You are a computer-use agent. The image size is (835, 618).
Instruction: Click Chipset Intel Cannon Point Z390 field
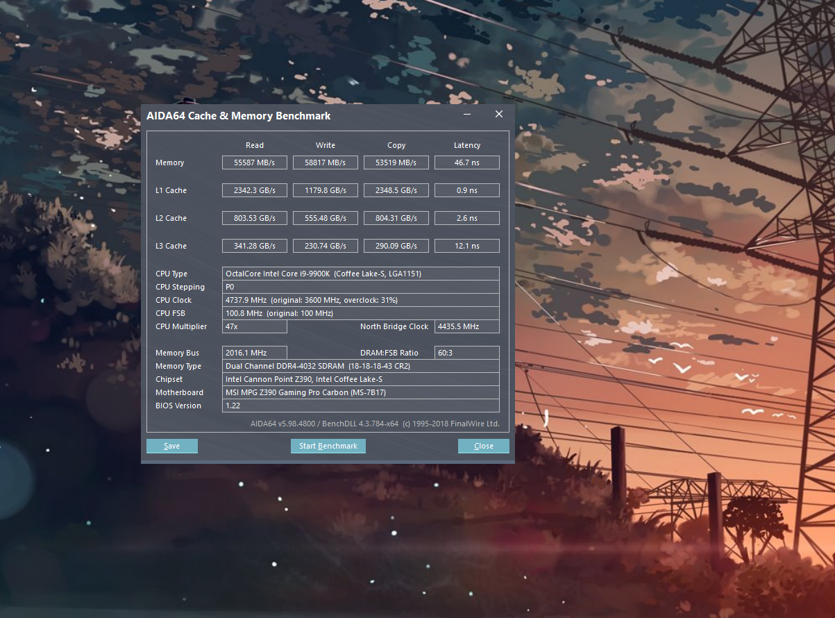tap(361, 379)
